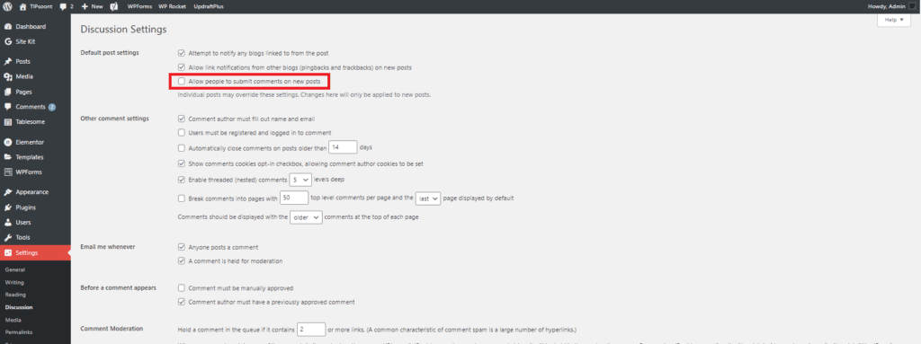Enable users must be registered to comment
This screenshot has height=344, width=921.
point(182,133)
